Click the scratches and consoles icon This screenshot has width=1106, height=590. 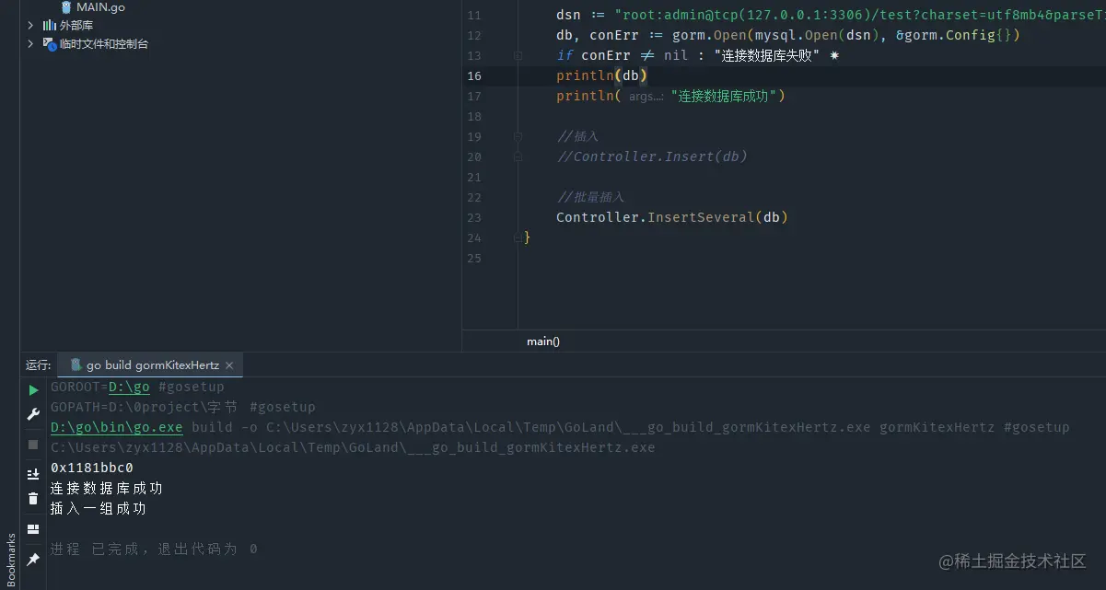(x=50, y=43)
